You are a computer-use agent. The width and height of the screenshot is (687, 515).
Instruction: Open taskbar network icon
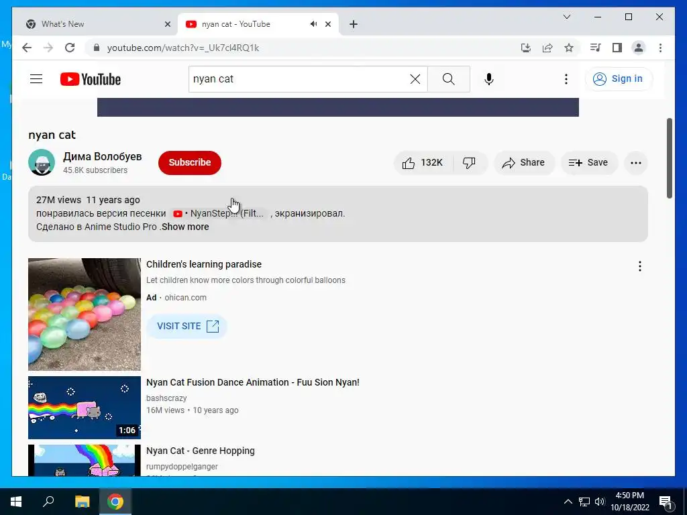pos(584,502)
